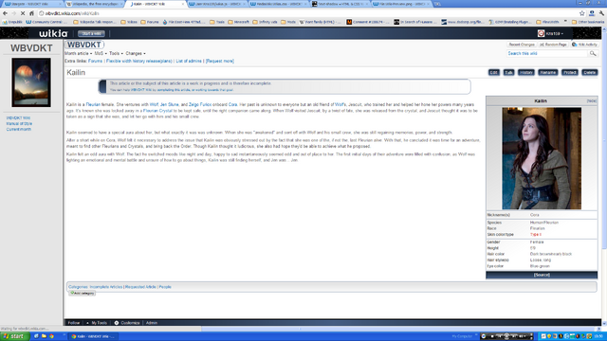607x341 pixels.
Task: Open the Wikia logo home link
Action: pos(53,34)
